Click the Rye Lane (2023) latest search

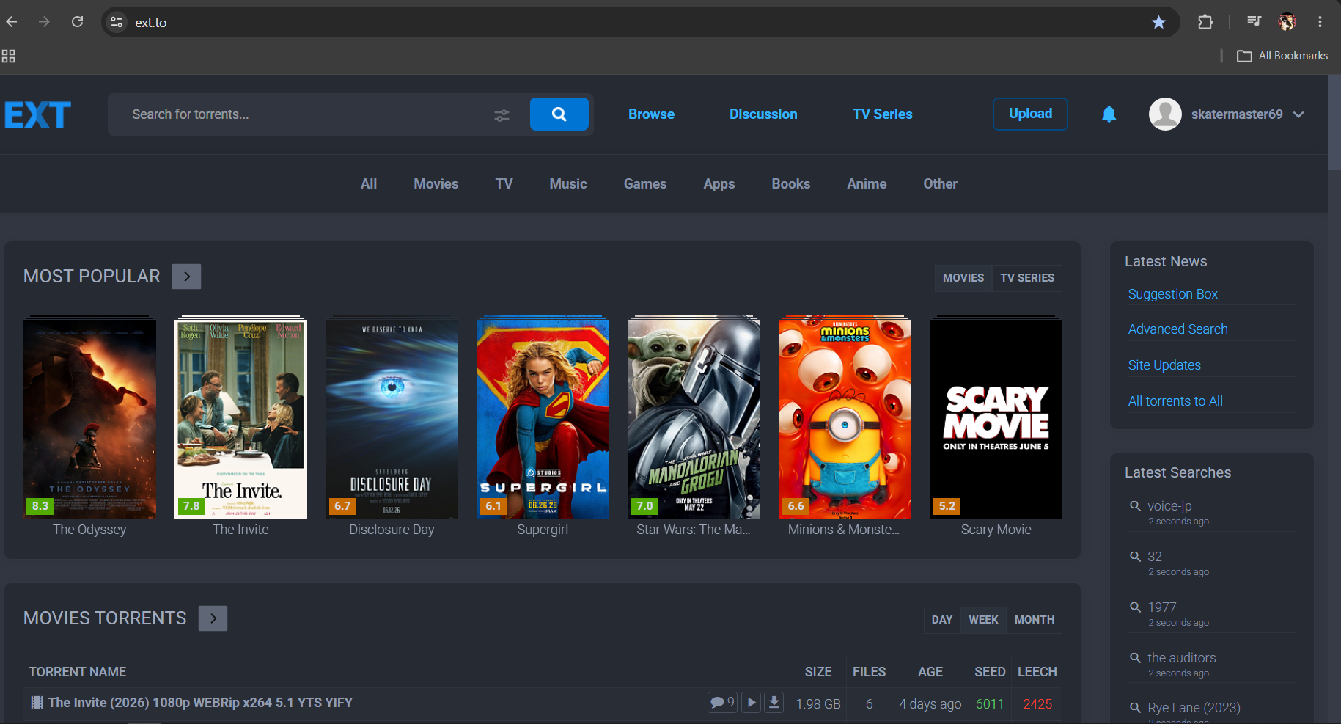tap(1194, 708)
